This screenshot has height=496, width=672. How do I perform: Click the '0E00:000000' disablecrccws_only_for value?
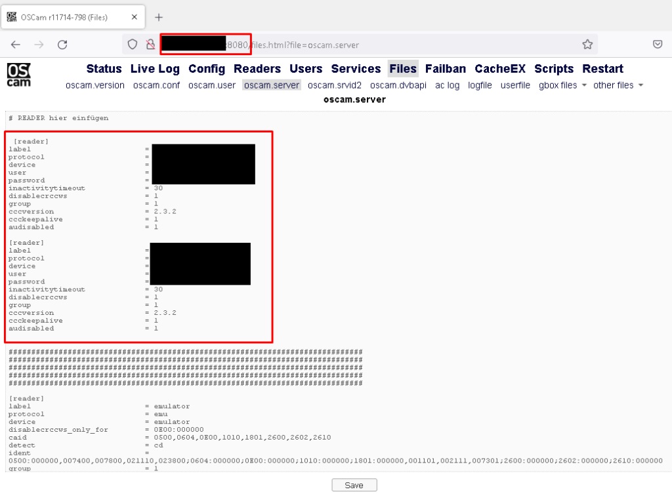pos(179,430)
